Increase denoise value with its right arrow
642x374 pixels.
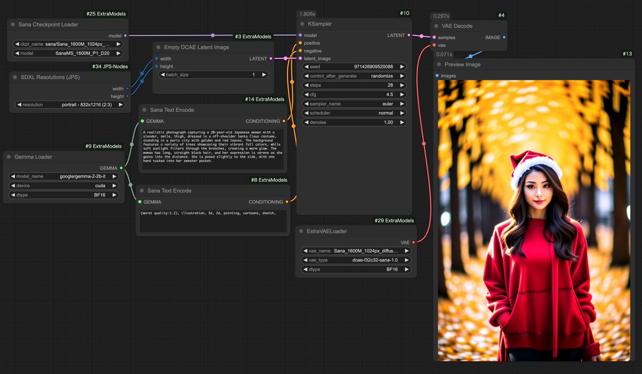tap(402, 123)
